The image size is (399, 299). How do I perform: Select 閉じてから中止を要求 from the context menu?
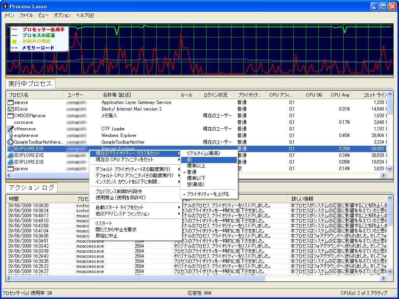coord(135,230)
